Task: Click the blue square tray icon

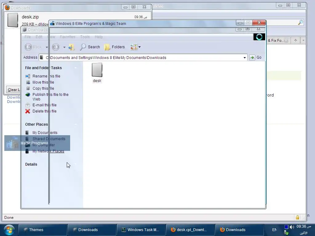Action: click(286, 227)
